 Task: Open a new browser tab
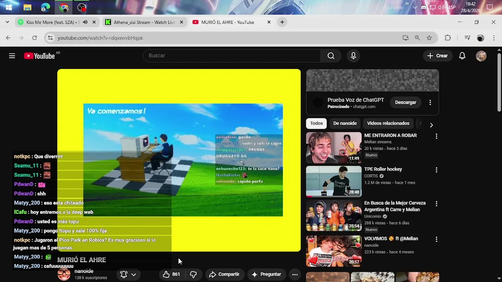282,22
